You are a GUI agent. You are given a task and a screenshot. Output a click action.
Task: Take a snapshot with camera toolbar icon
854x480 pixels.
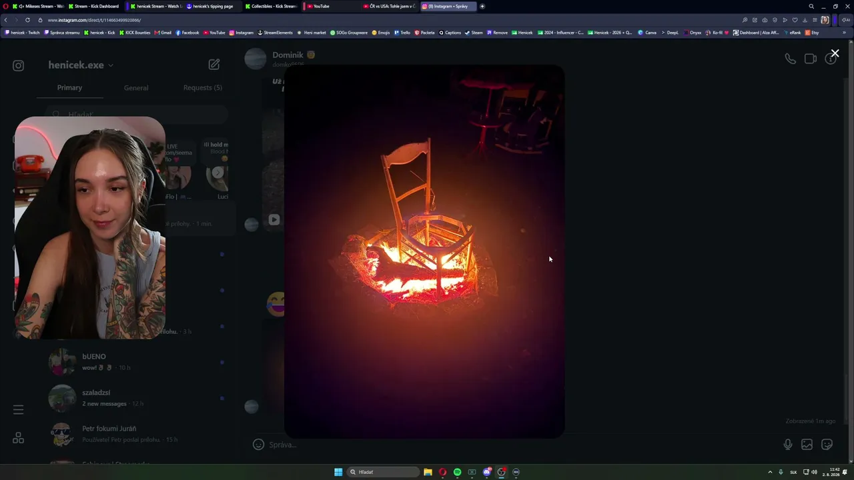click(x=765, y=20)
